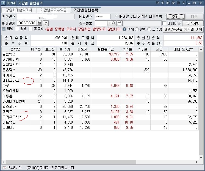
Task: Click the vertical scrollbar down arrow
Action: (201, 157)
